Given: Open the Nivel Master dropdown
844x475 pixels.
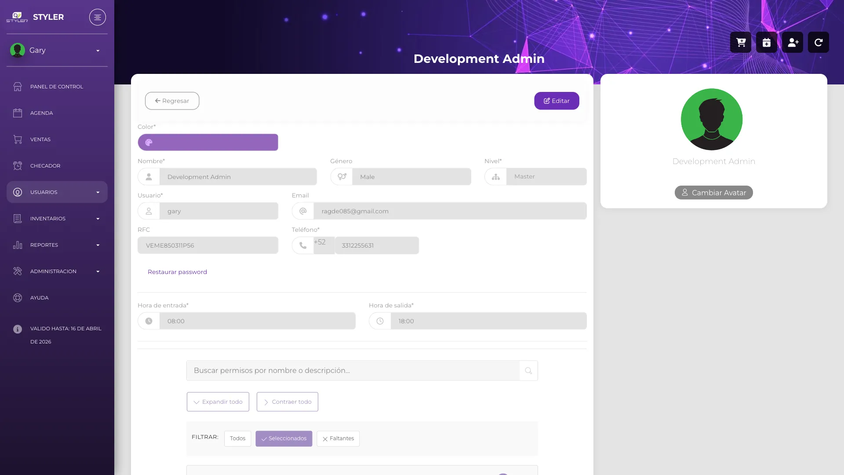Looking at the screenshot, I should click(547, 177).
